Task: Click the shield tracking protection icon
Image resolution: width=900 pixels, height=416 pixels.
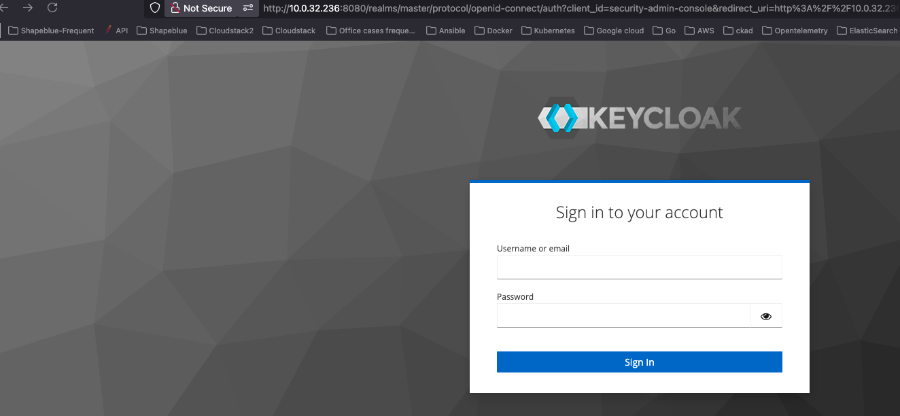Action: pos(155,8)
